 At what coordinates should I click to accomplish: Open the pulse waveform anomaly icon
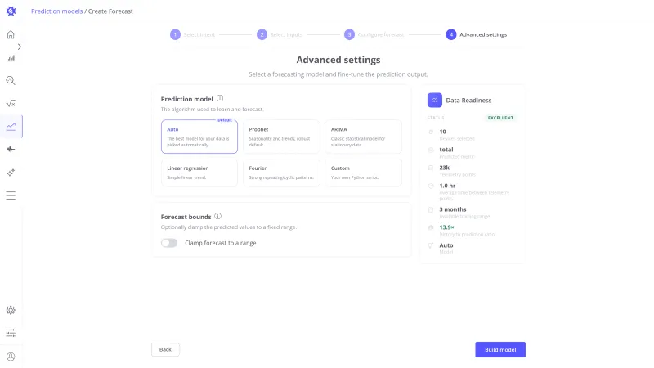pyautogui.click(x=11, y=150)
